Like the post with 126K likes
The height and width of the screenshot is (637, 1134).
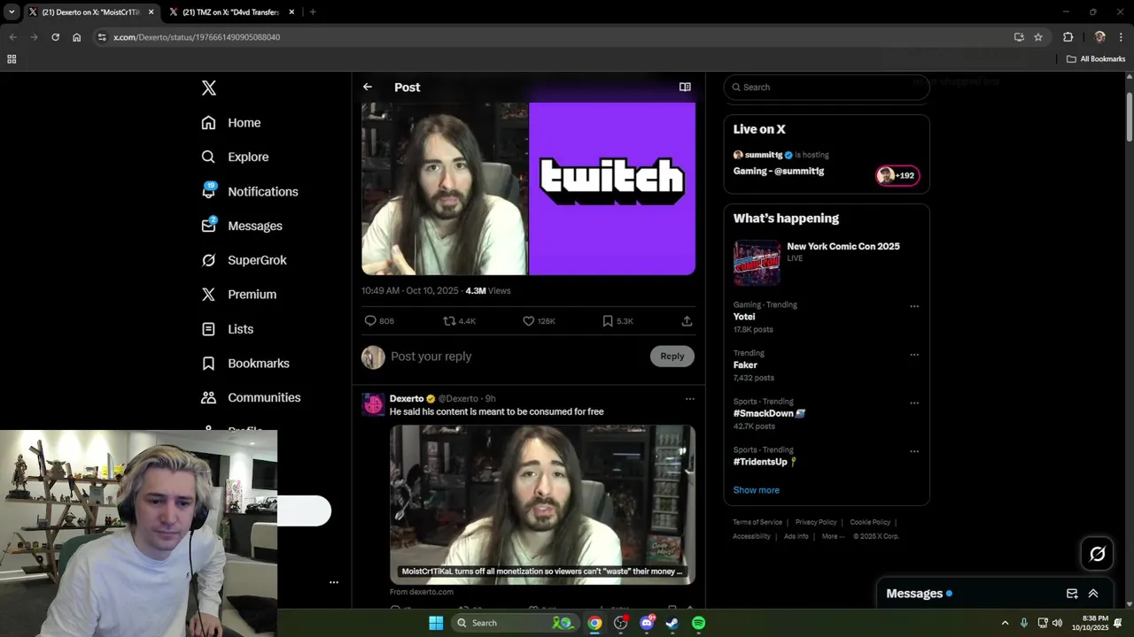point(539,321)
